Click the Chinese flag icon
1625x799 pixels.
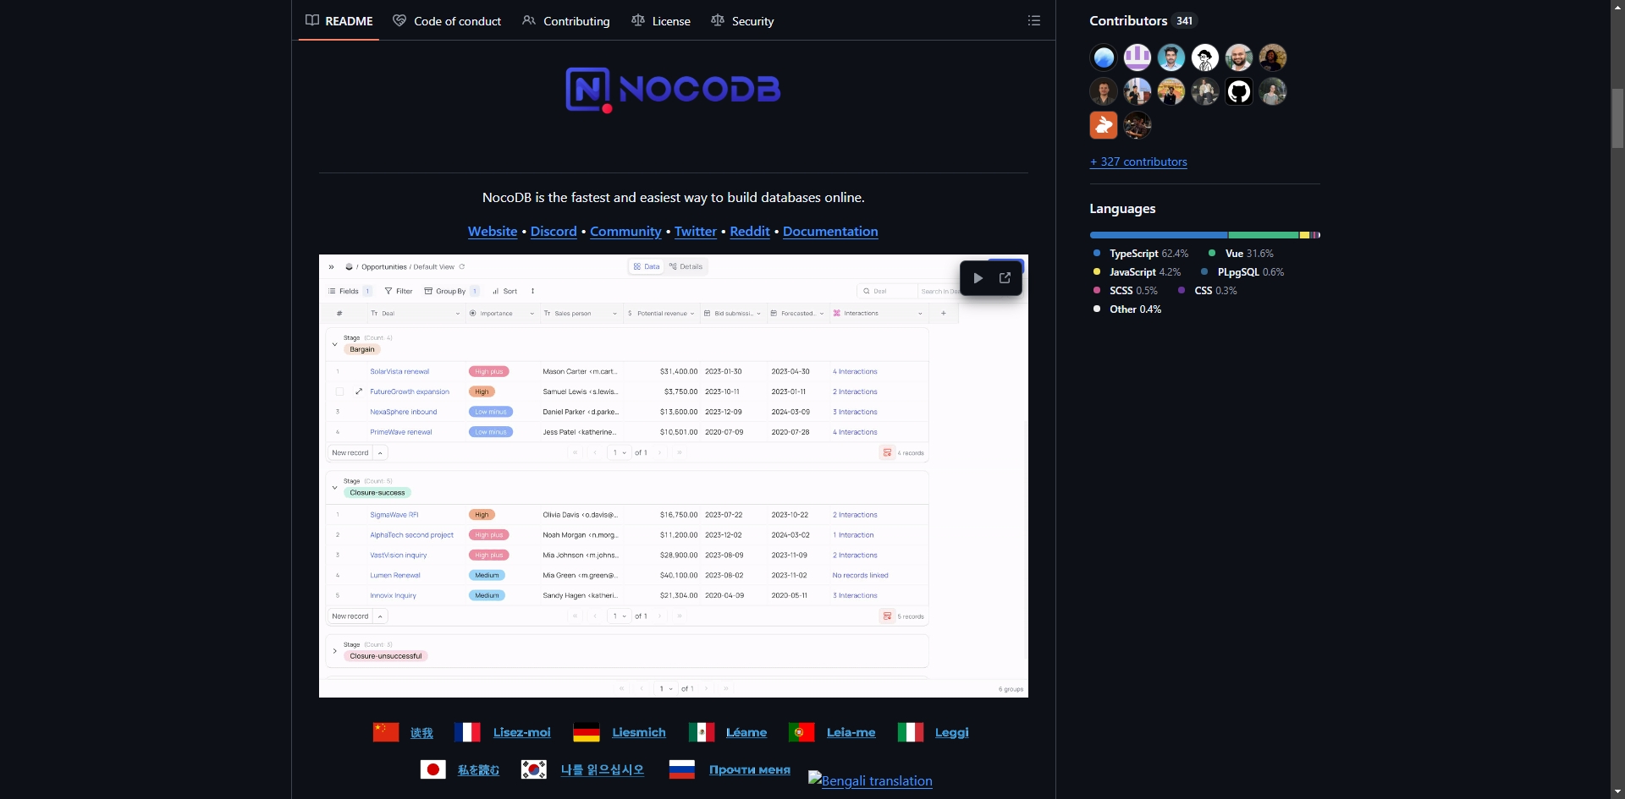tap(386, 732)
